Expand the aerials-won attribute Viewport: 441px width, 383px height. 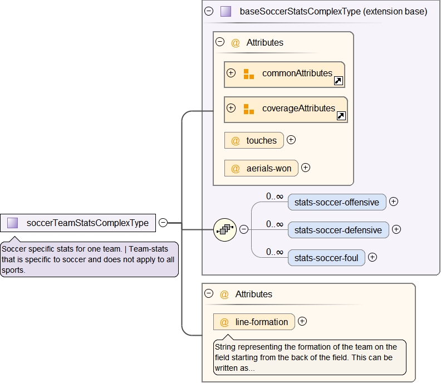pos(306,168)
